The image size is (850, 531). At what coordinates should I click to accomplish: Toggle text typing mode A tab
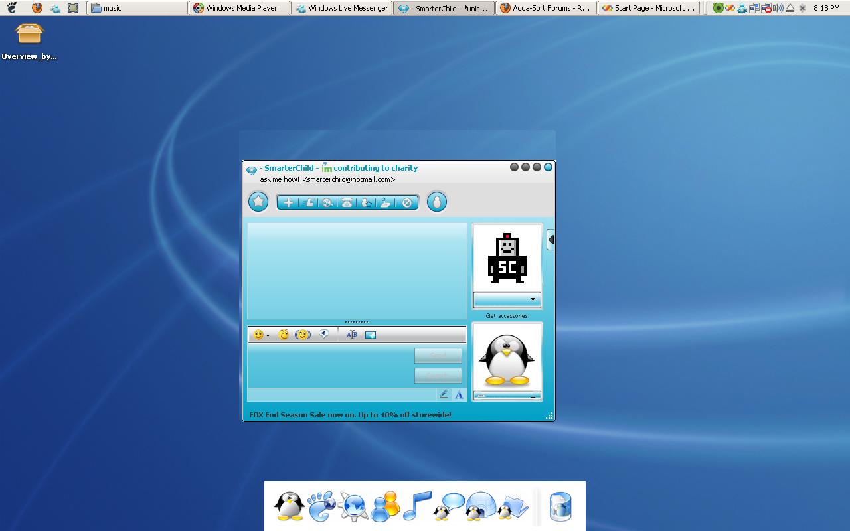point(459,394)
